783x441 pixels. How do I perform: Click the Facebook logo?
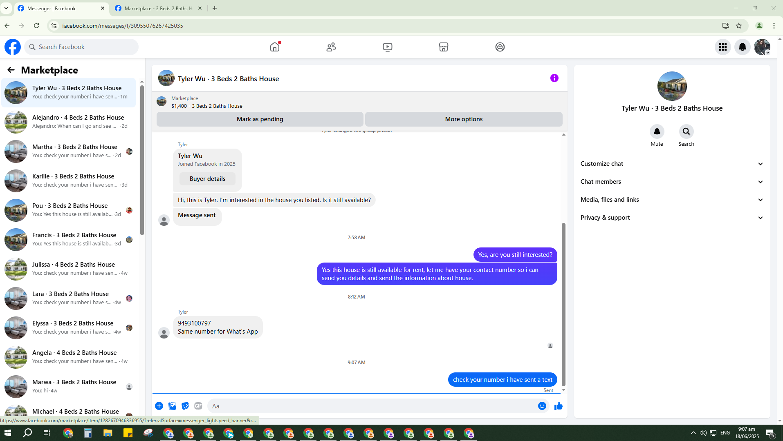click(13, 47)
